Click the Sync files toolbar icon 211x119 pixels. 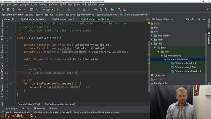13,10
